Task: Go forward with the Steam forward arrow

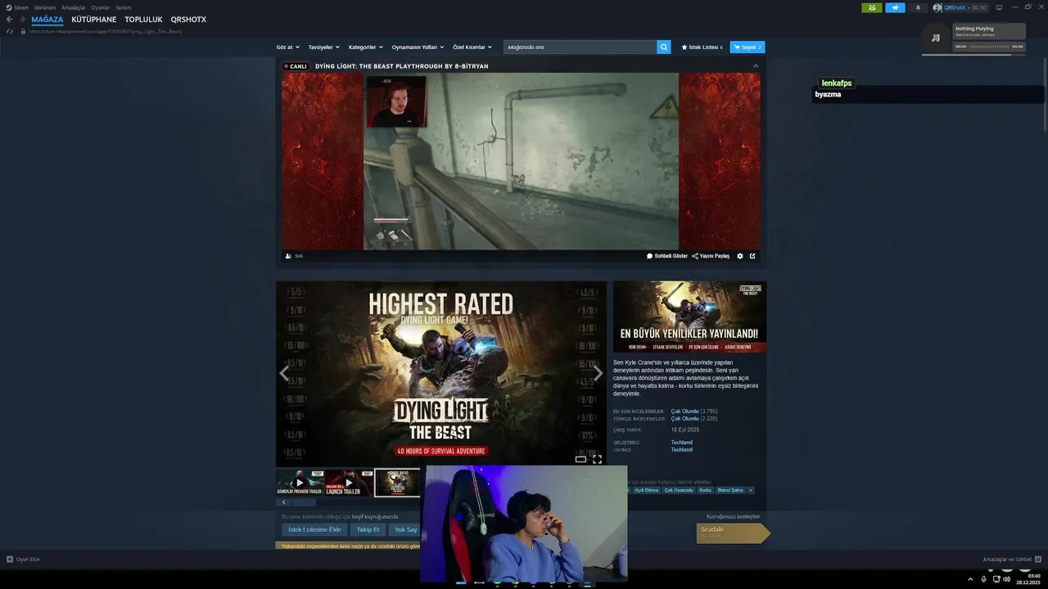Action: coord(21,19)
